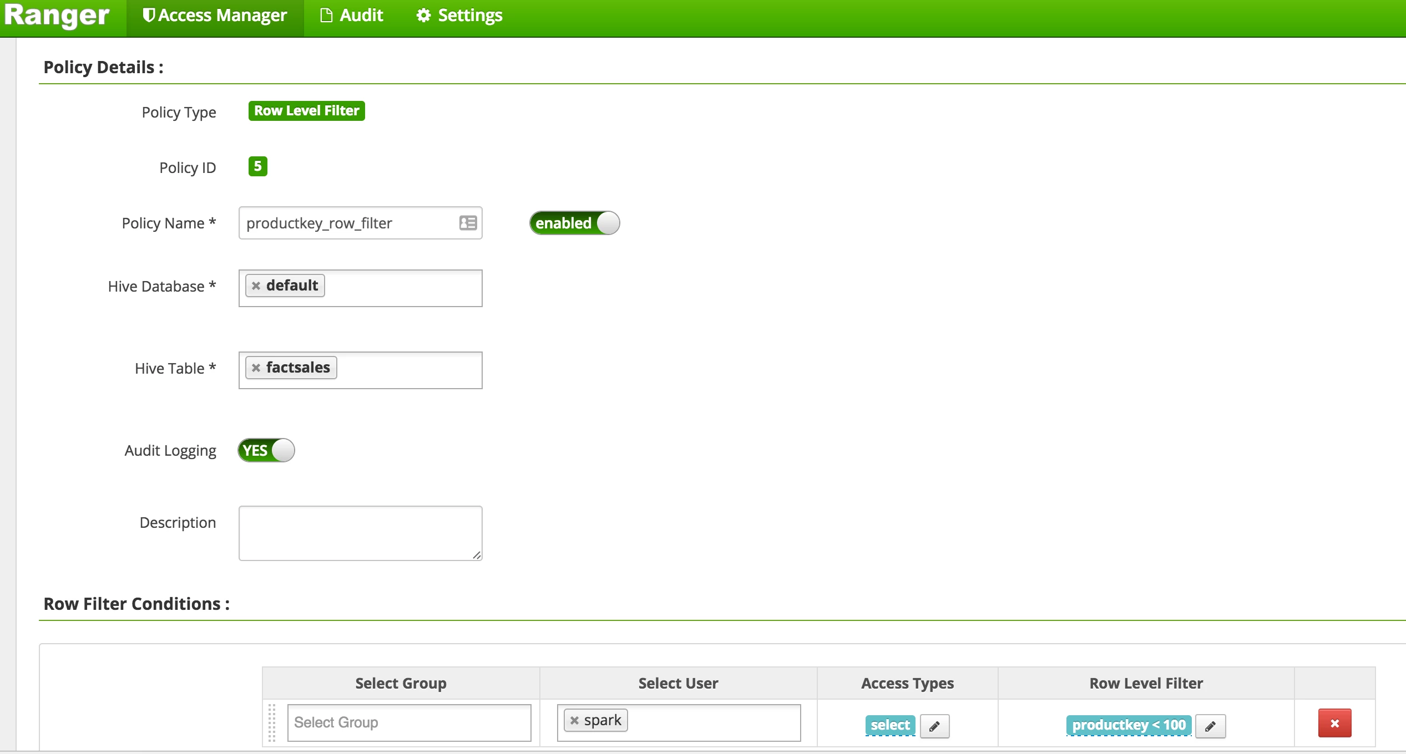Viewport: 1406px width, 754px height.
Task: Click the select access type tag
Action: point(890,725)
